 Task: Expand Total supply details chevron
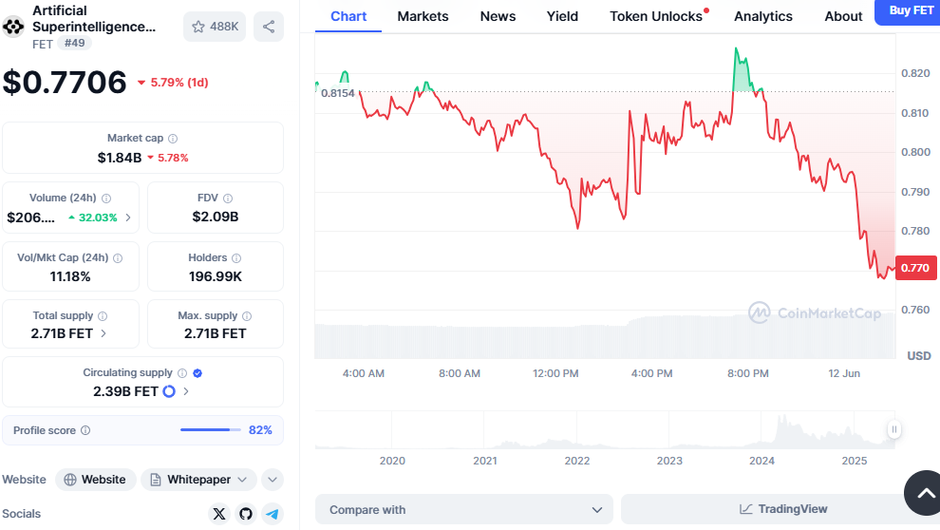click(103, 333)
